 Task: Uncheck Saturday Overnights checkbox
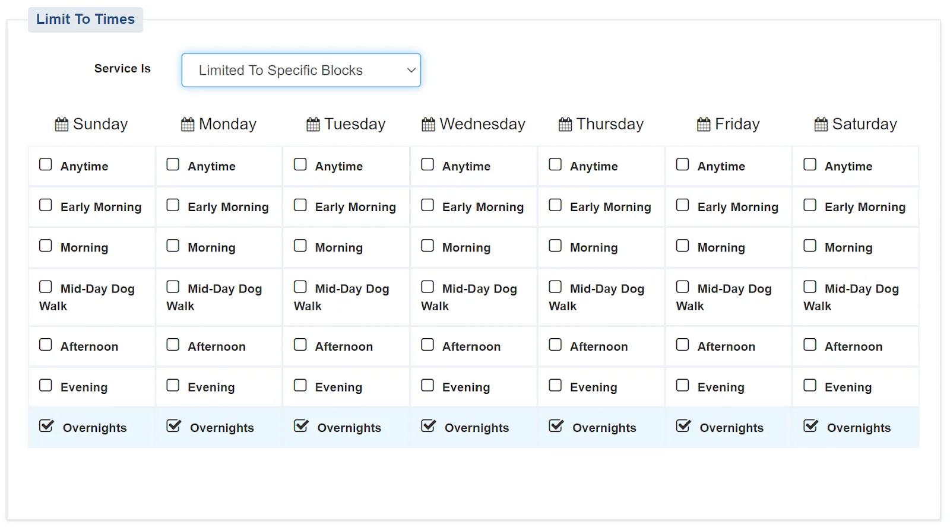[810, 426]
